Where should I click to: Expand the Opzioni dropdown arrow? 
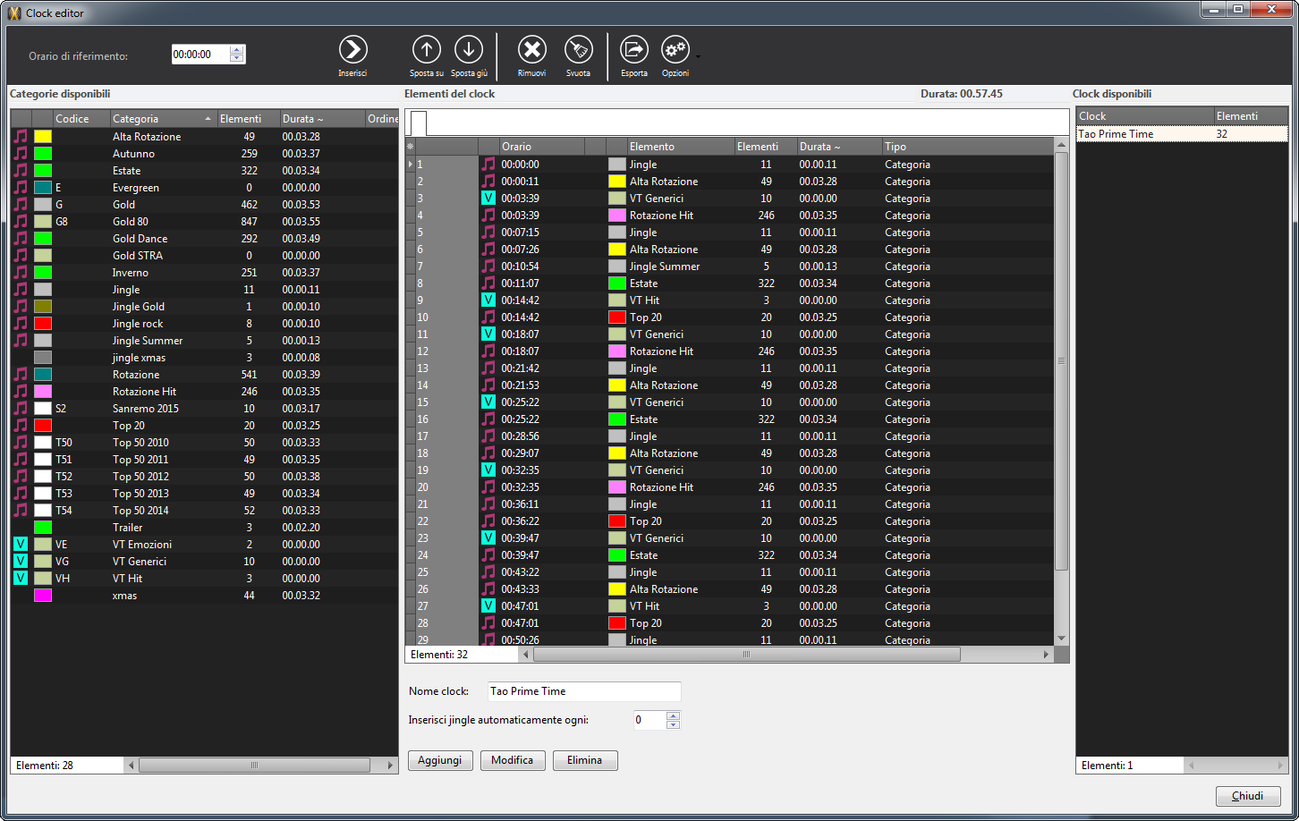click(698, 56)
